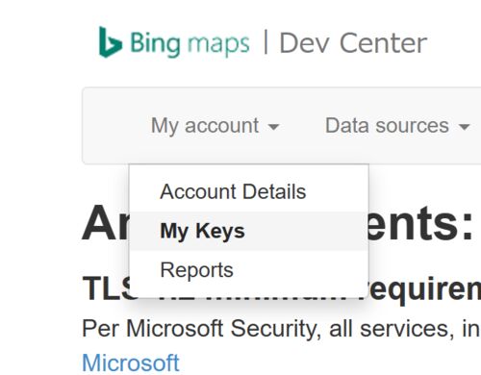Open the My account dropdown

tap(215, 125)
